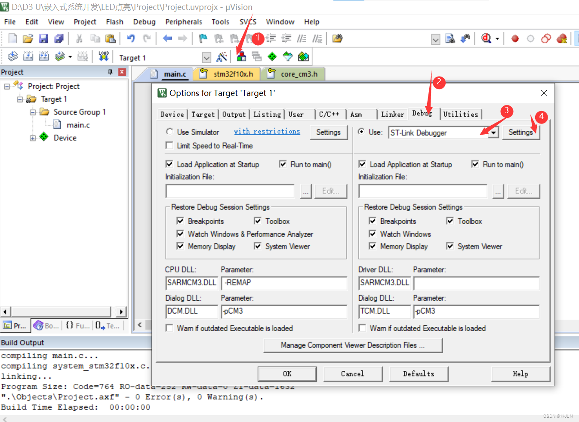Click the Open file folder icon
Image resolution: width=579 pixels, height=422 pixels.
pyautogui.click(x=28, y=39)
